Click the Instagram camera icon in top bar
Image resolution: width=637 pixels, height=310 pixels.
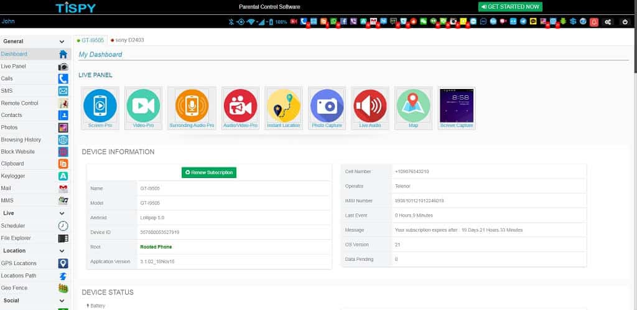pyautogui.click(x=453, y=22)
